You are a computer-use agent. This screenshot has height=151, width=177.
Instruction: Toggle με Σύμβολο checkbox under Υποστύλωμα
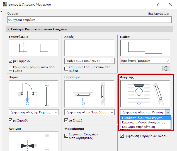(10, 61)
